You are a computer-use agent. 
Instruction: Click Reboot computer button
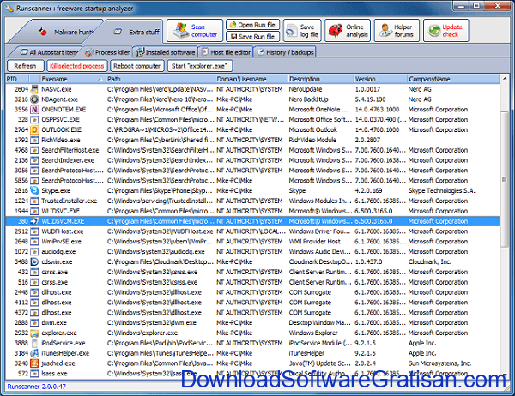coord(137,66)
